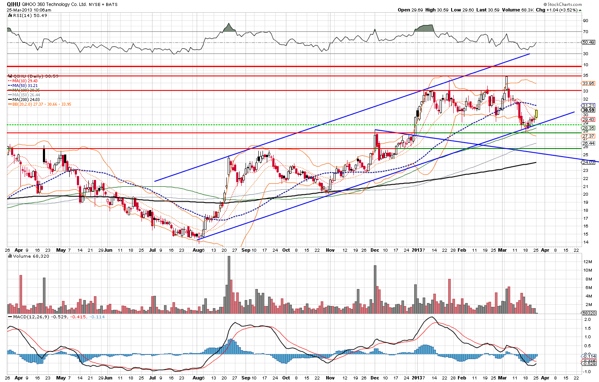Click the MACD(12,26,9) panel label

32,317
